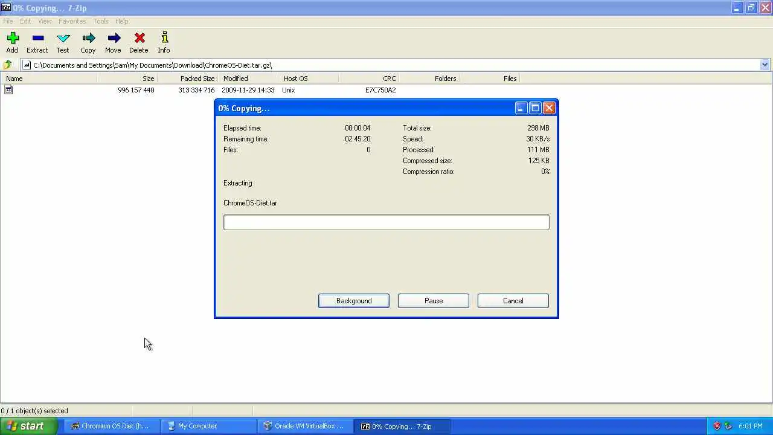Expand the address bar path dropdown
Image resolution: width=773 pixels, height=435 pixels.
765,65
